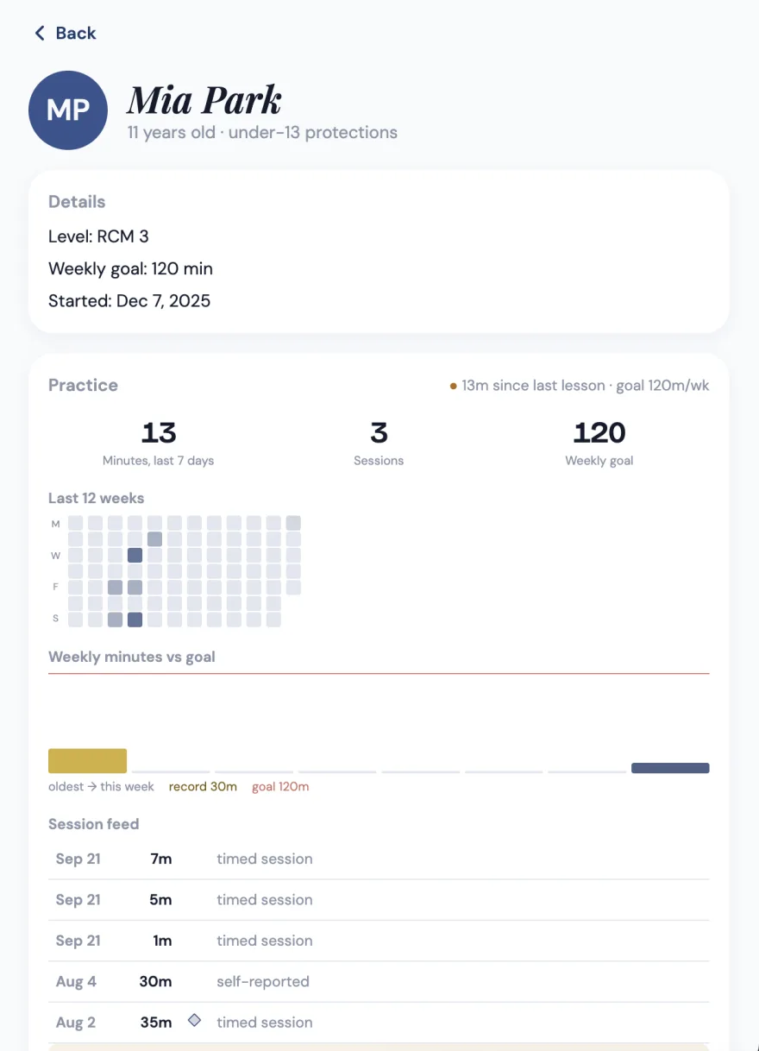
Task: Select the dark Wednesday cell in the heatmap
Action: (135, 555)
